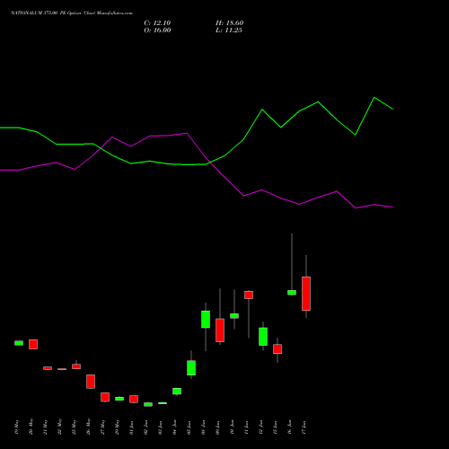This screenshot has width=449, height=449.
Task: Click the open value O: 16.00
Action: pos(157,31)
